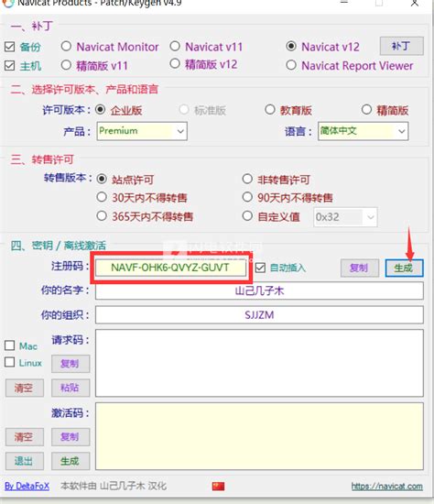Image resolution: width=434 pixels, height=504 pixels.
Task: Click the Chinese flag icon in footer
Action: (219, 486)
